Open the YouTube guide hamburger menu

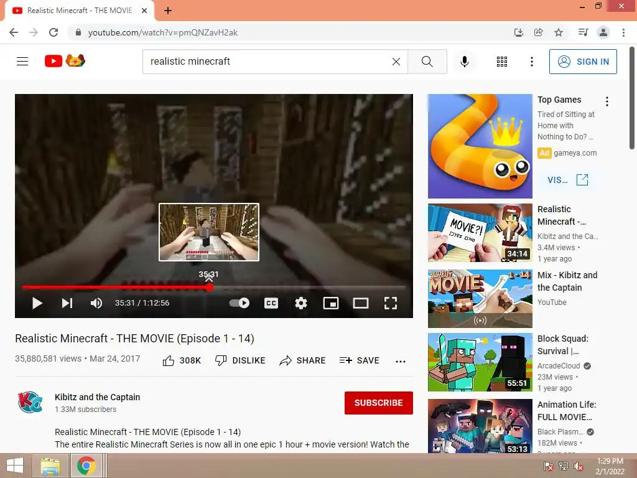tap(22, 62)
